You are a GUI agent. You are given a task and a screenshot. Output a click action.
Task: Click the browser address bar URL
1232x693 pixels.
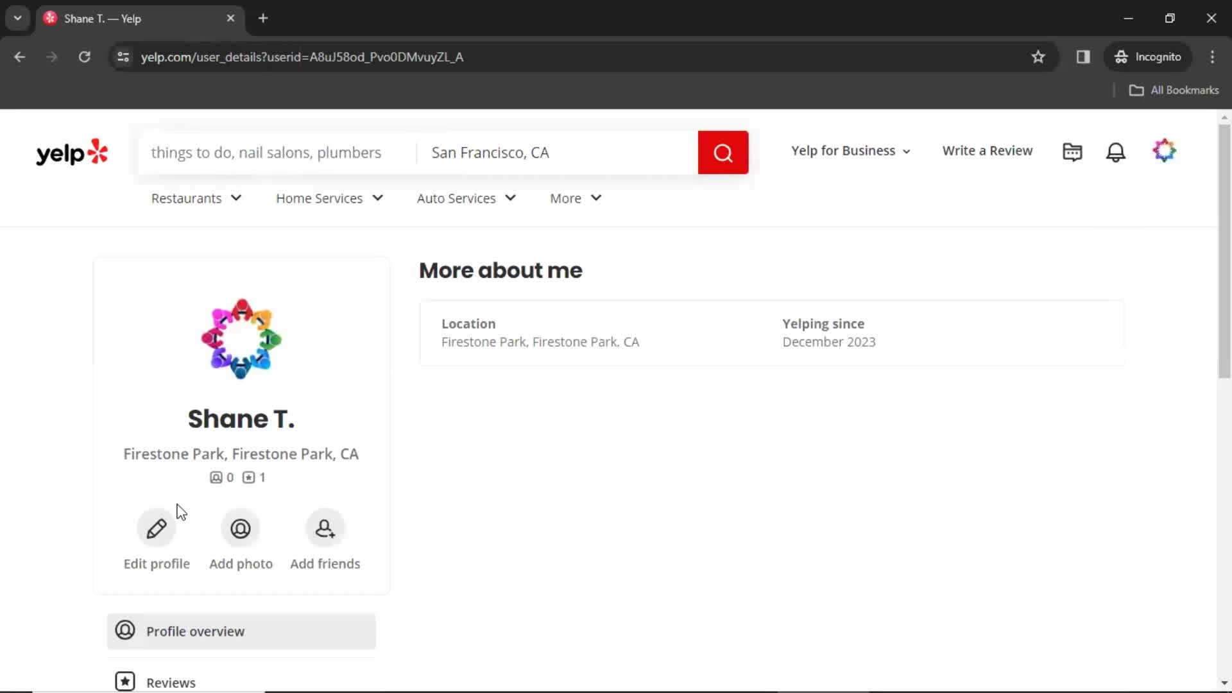point(302,57)
